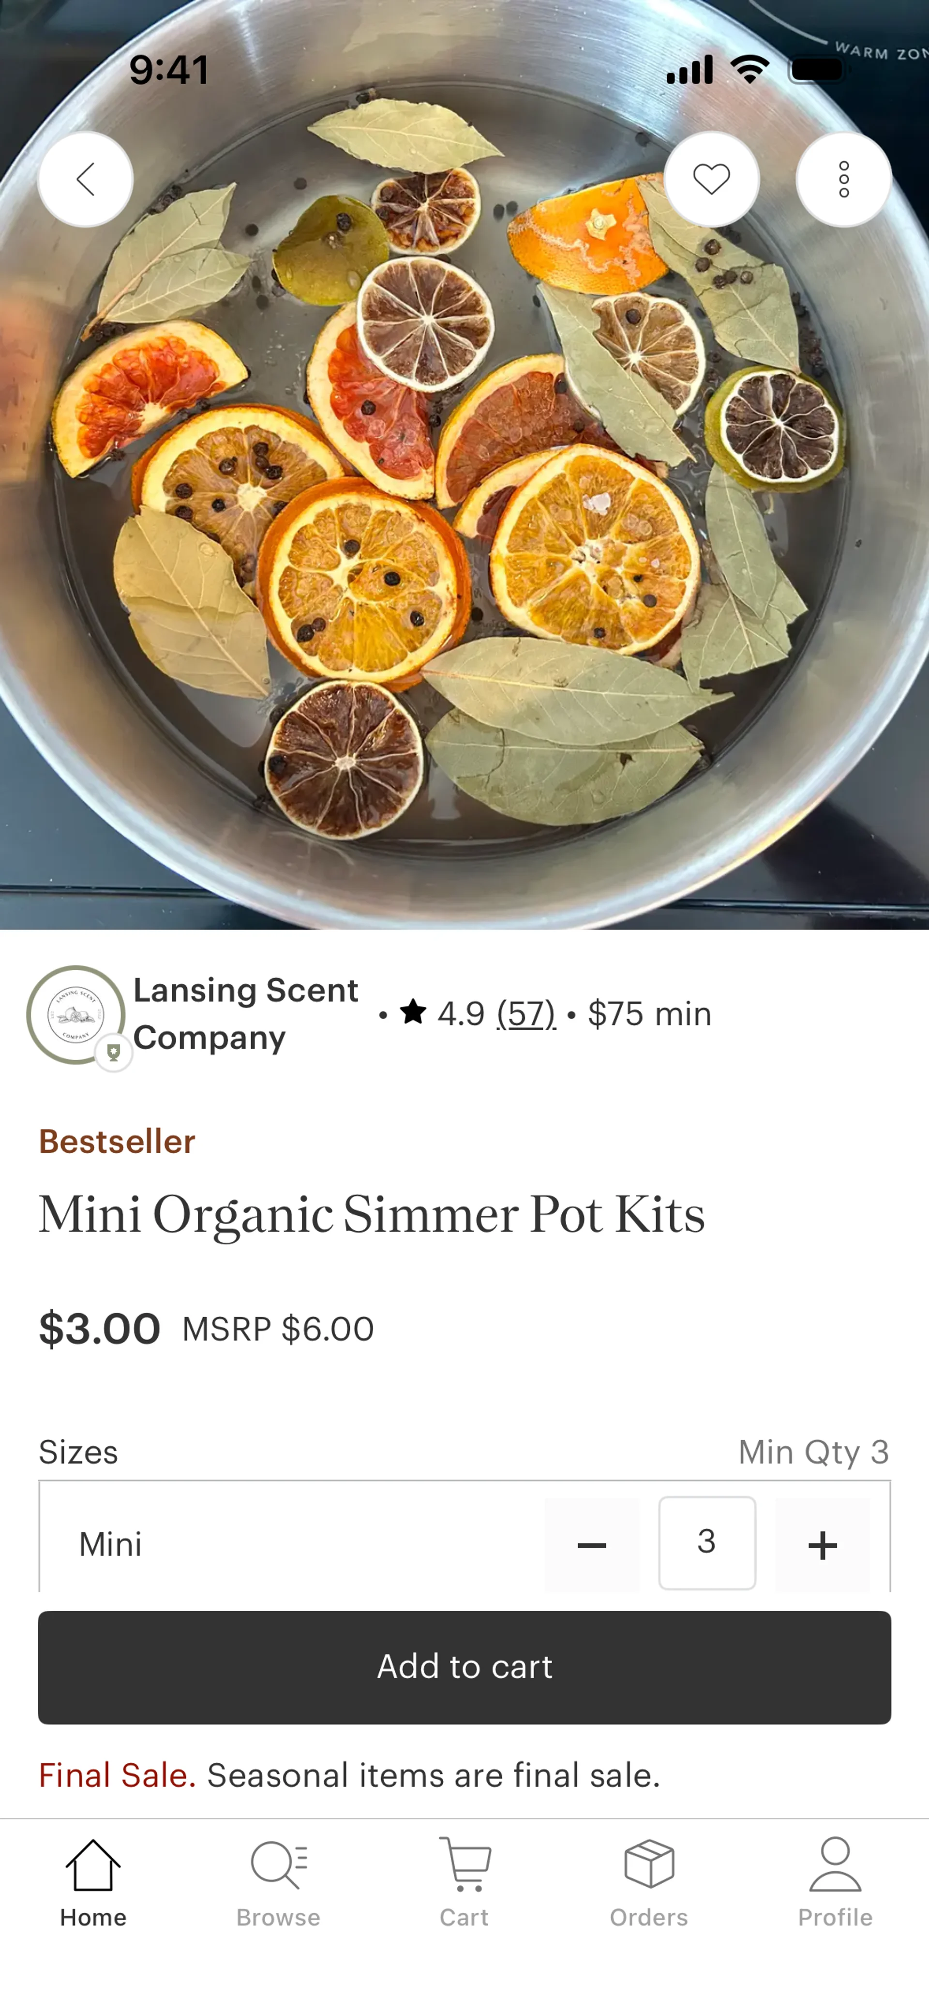Image resolution: width=929 pixels, height=2015 pixels.
Task: Favorite the product with the heart icon
Action: [x=711, y=179]
